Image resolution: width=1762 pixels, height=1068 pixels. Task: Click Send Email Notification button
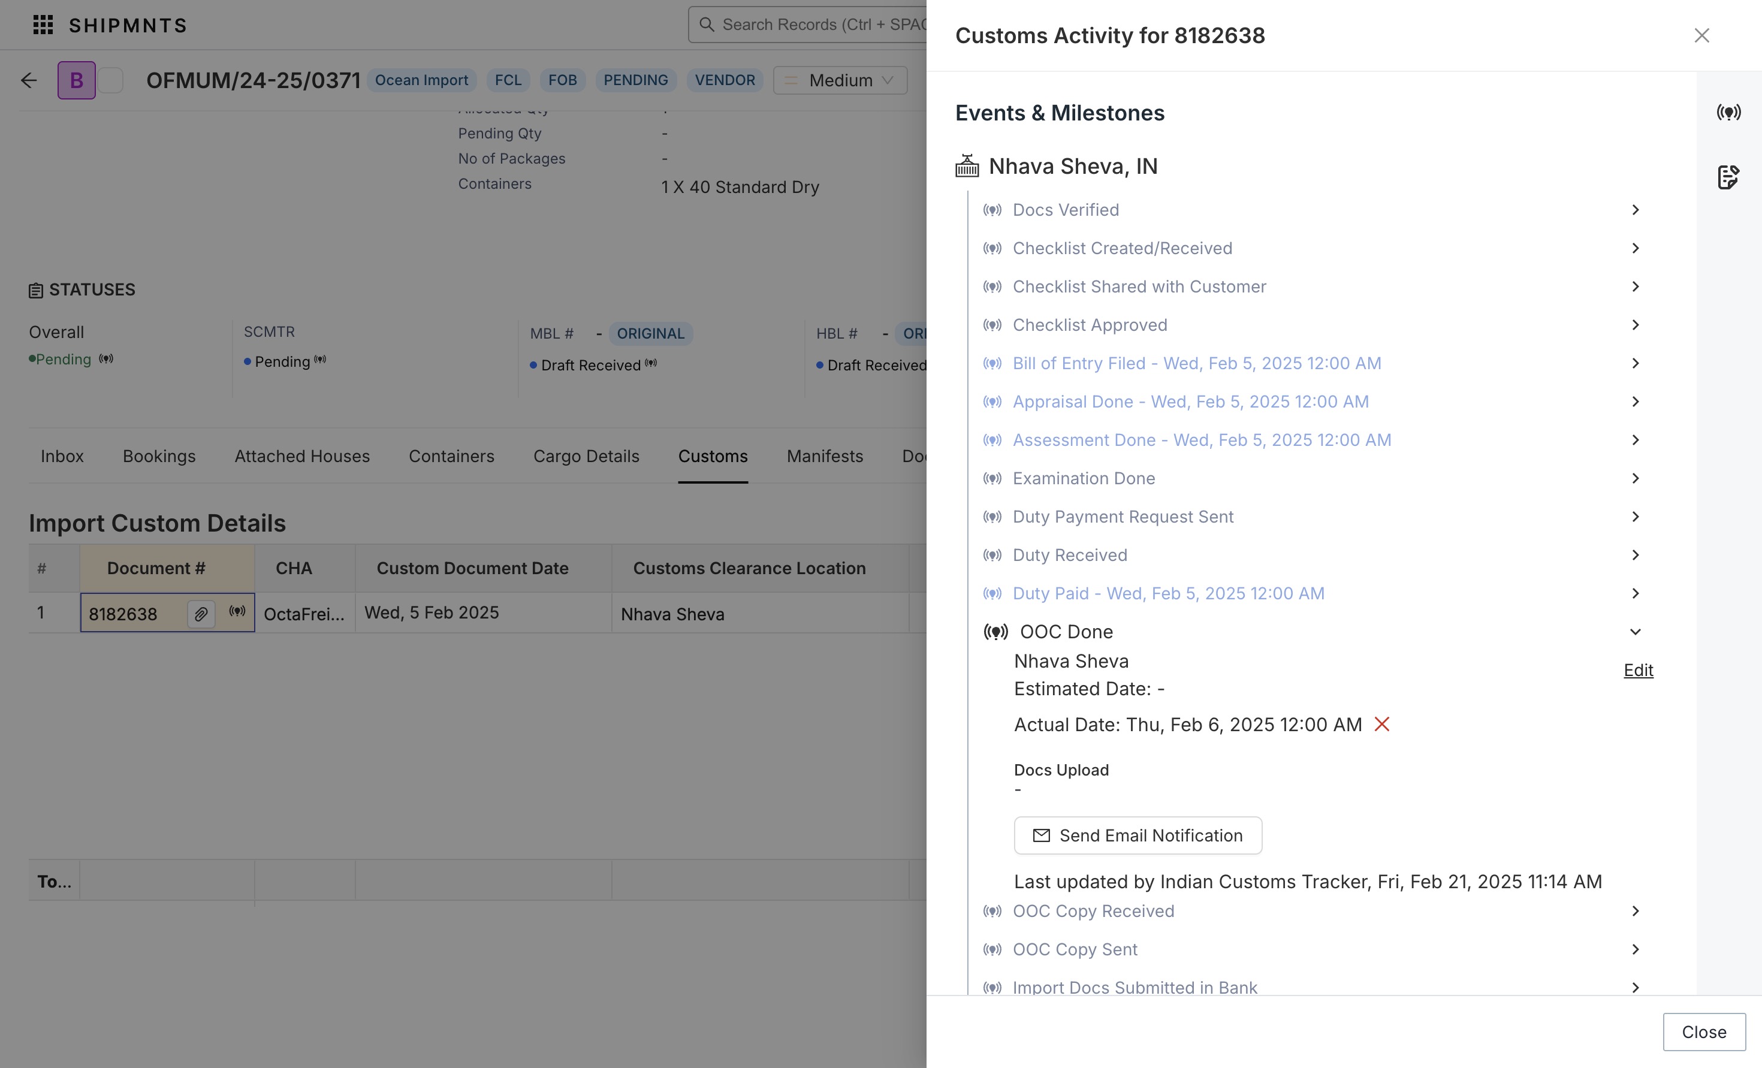(1138, 835)
